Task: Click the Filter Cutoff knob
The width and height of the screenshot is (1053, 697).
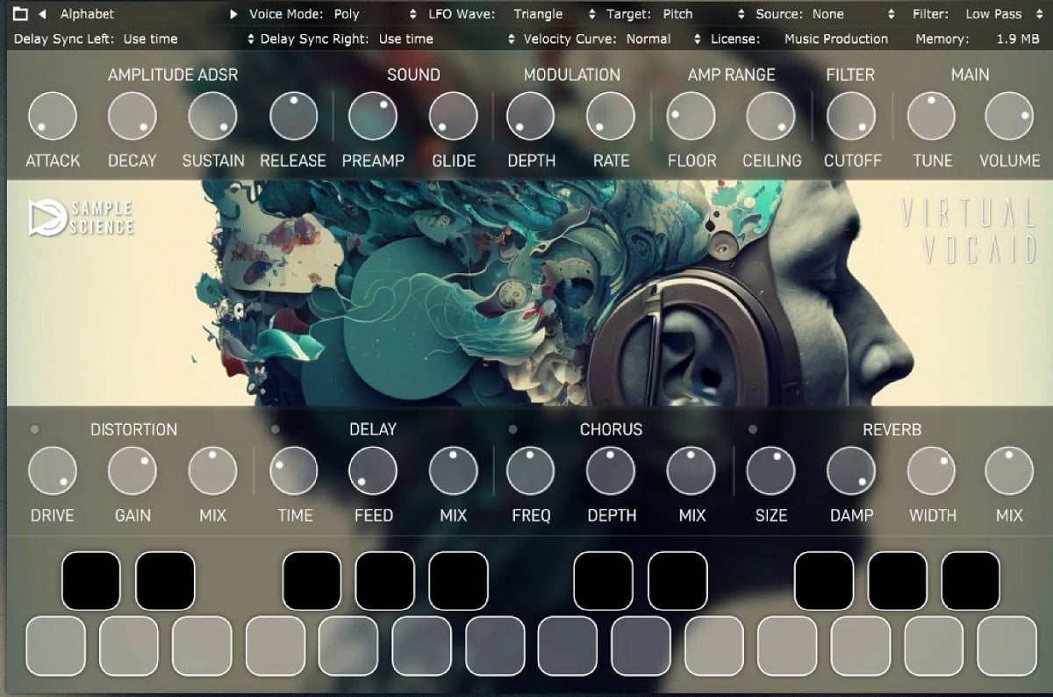Action: 851,116
